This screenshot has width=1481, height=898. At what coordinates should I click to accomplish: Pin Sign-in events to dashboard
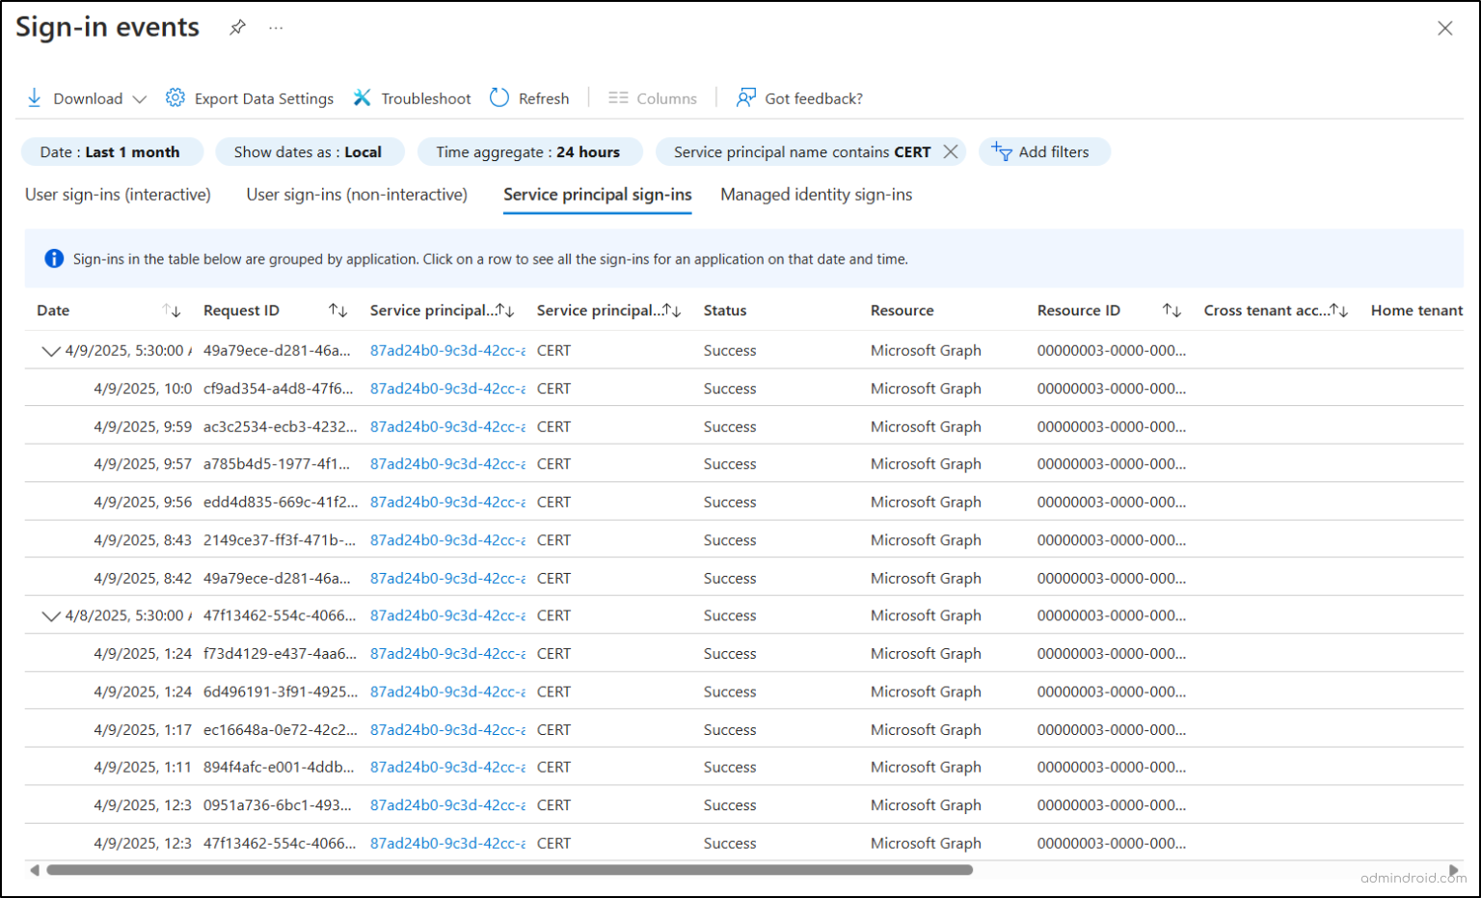point(236,27)
